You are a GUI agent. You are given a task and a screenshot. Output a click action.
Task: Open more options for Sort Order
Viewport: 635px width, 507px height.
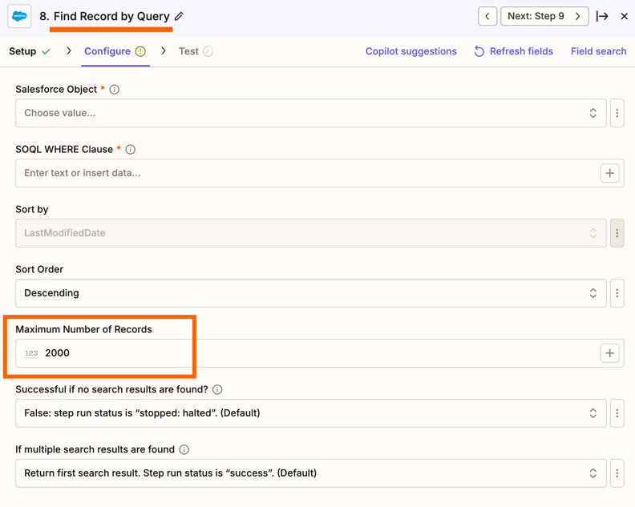(x=617, y=293)
